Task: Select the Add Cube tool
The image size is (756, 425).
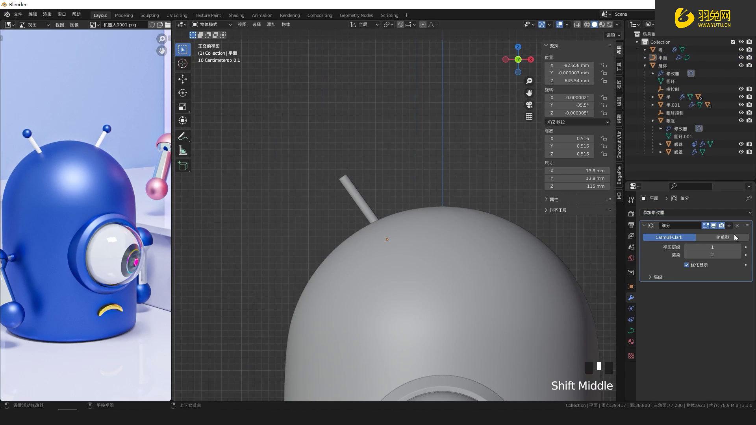Action: click(183, 165)
